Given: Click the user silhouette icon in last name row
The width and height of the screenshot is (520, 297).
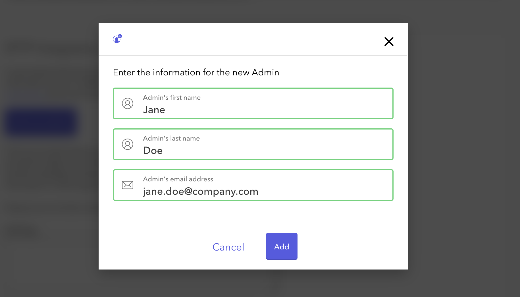Looking at the screenshot, I should 128,144.
